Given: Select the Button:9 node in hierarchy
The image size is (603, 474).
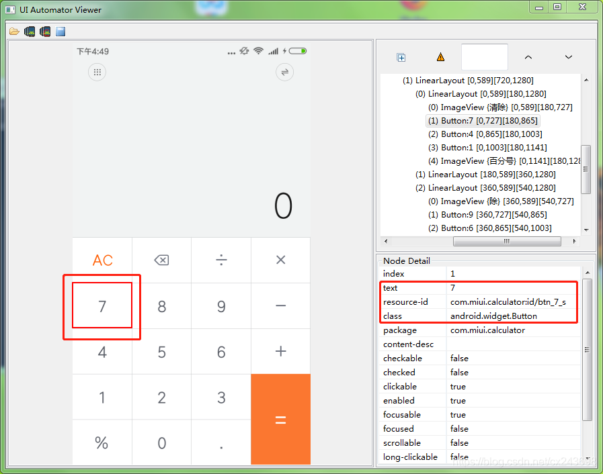Looking at the screenshot, I should [494, 215].
